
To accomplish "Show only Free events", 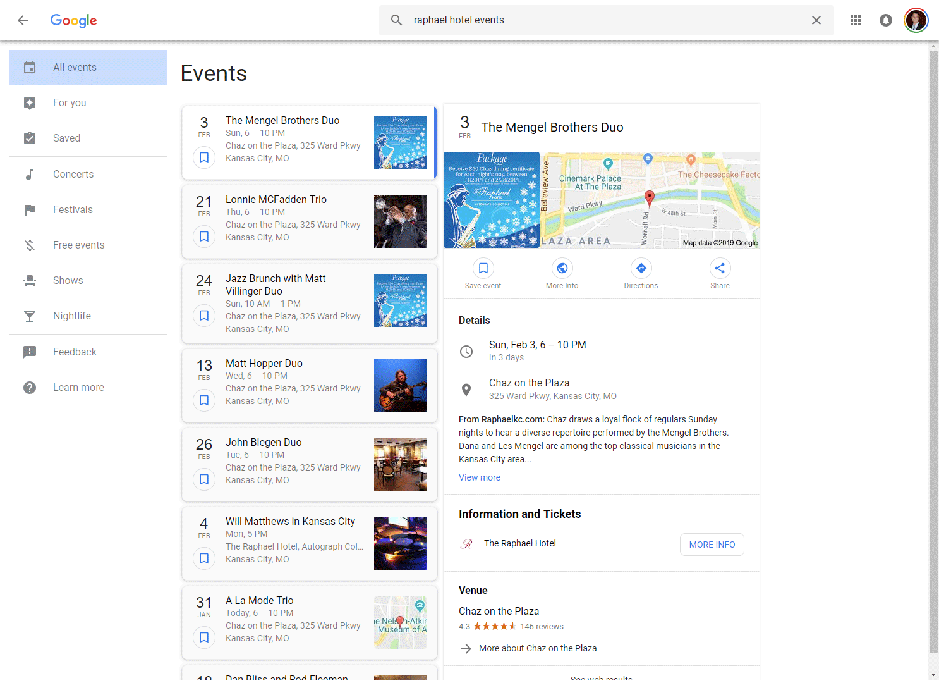I will pyautogui.click(x=88, y=245).
